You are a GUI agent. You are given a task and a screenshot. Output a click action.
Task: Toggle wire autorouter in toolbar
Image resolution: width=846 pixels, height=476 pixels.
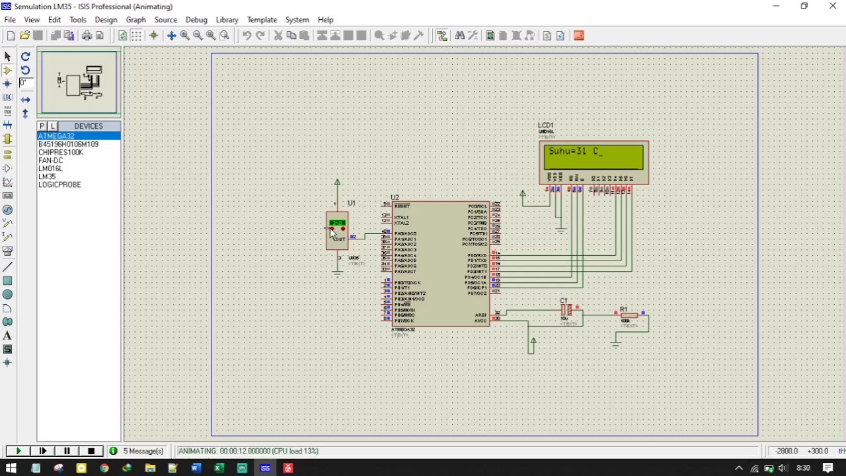tap(442, 36)
